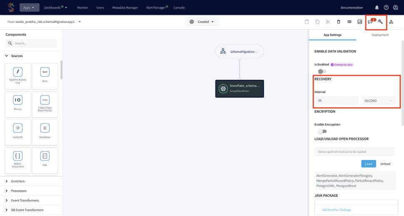Open the SECOND interval unit dropdown

point(378,101)
